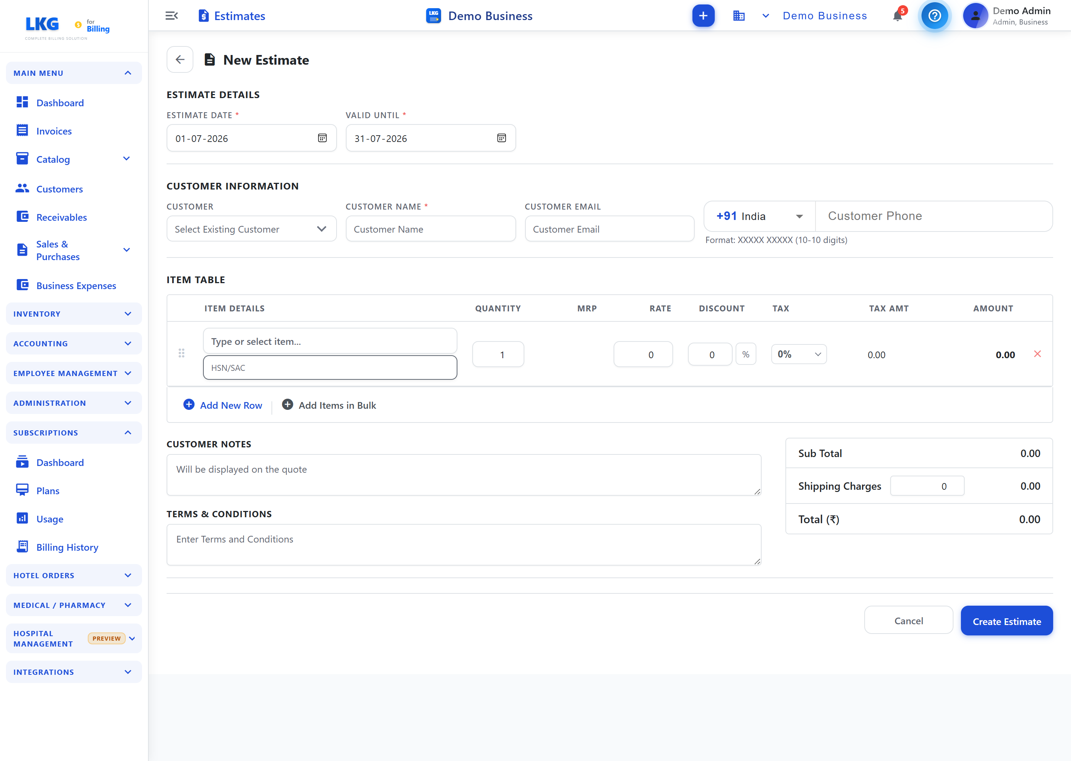This screenshot has height=761, width=1071.
Task: Collapse the Subscriptions section
Action: (74, 433)
